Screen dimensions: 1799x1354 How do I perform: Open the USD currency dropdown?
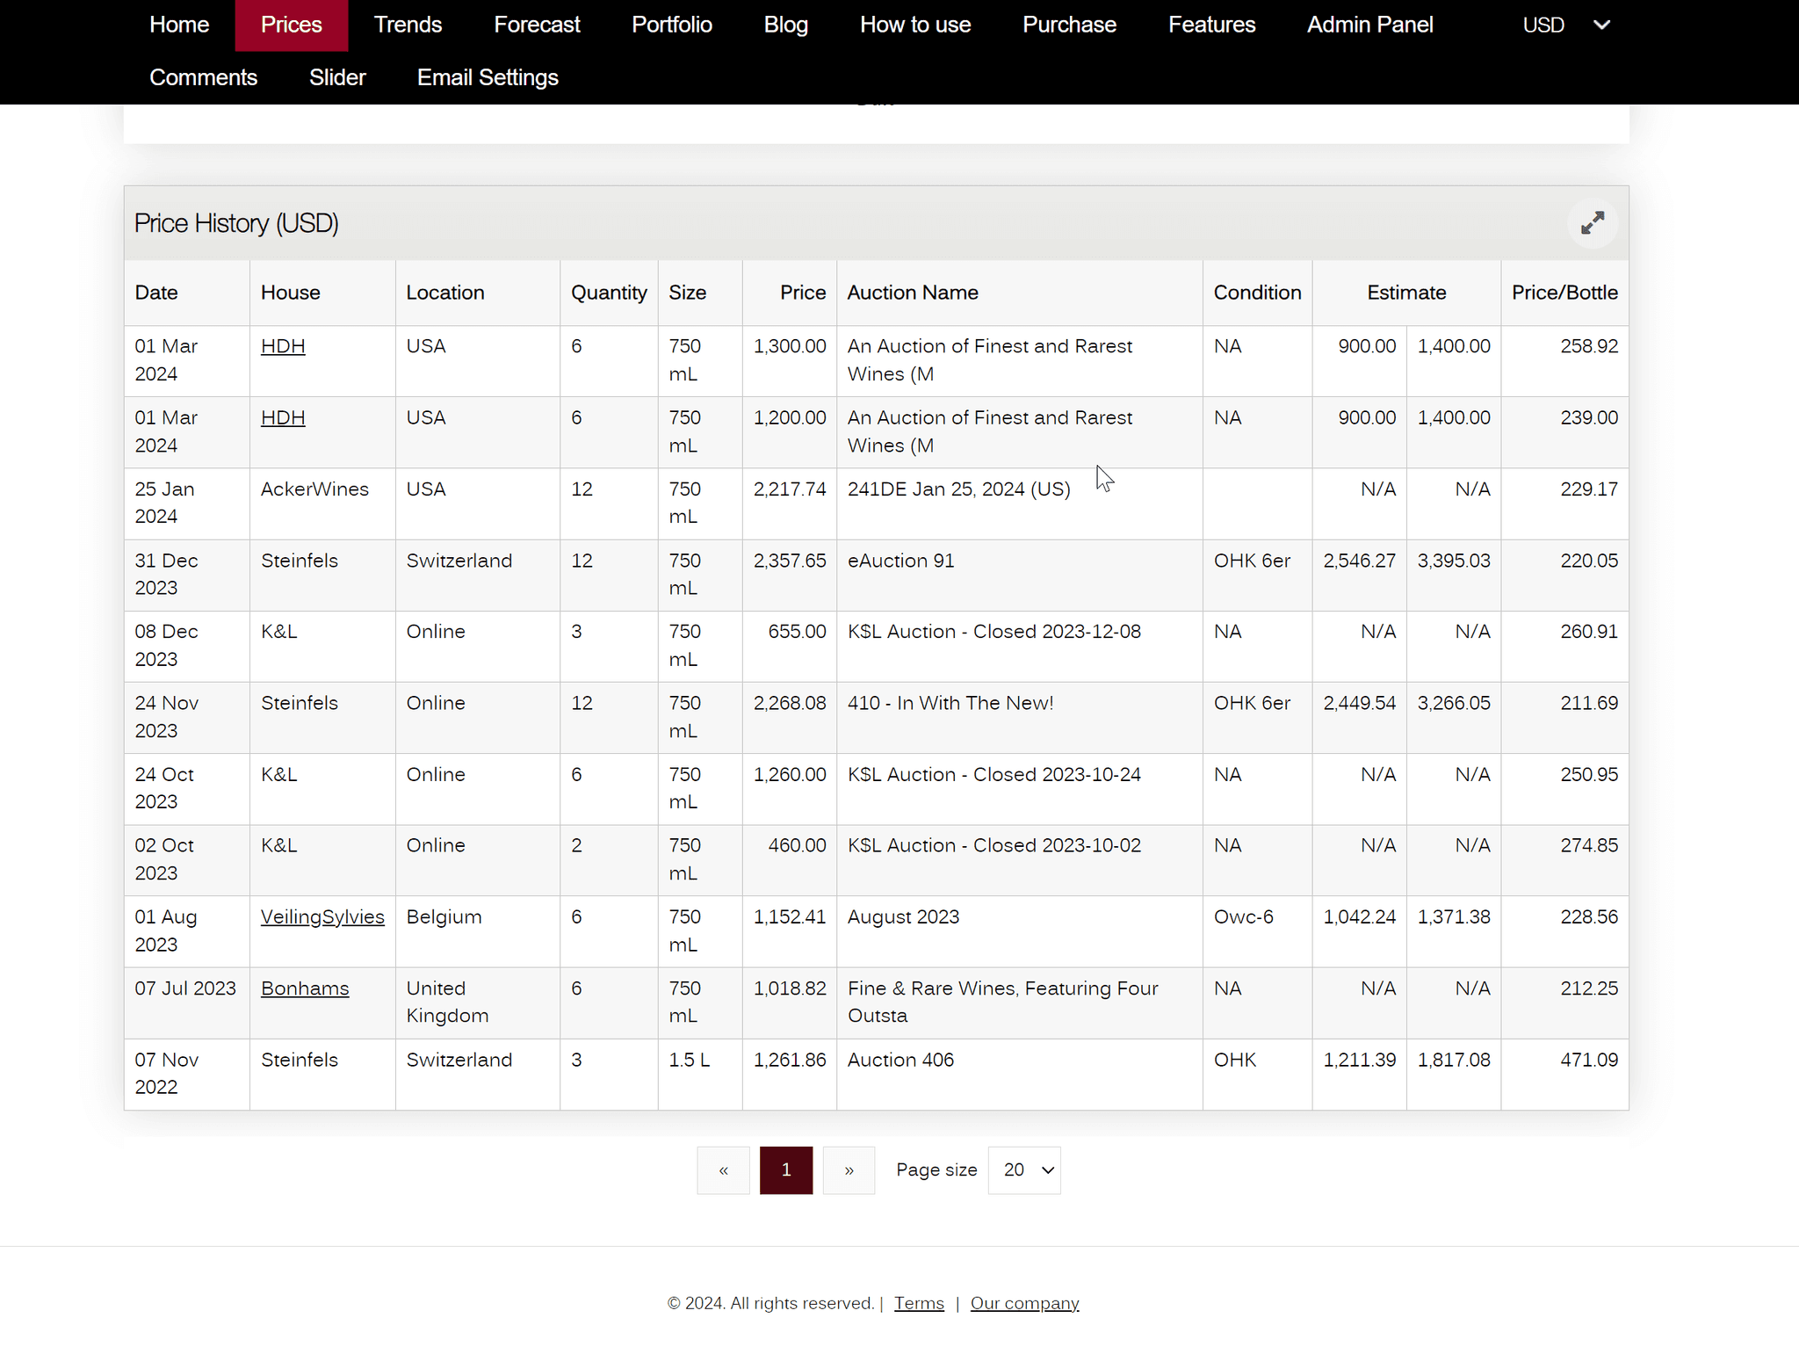(1565, 25)
